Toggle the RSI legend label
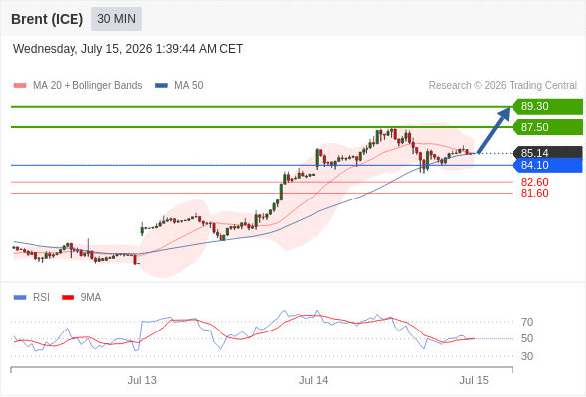The width and height of the screenshot is (586, 397). tap(41, 298)
